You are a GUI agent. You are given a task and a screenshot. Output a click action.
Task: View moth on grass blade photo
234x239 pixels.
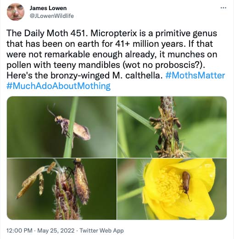pos(61,127)
